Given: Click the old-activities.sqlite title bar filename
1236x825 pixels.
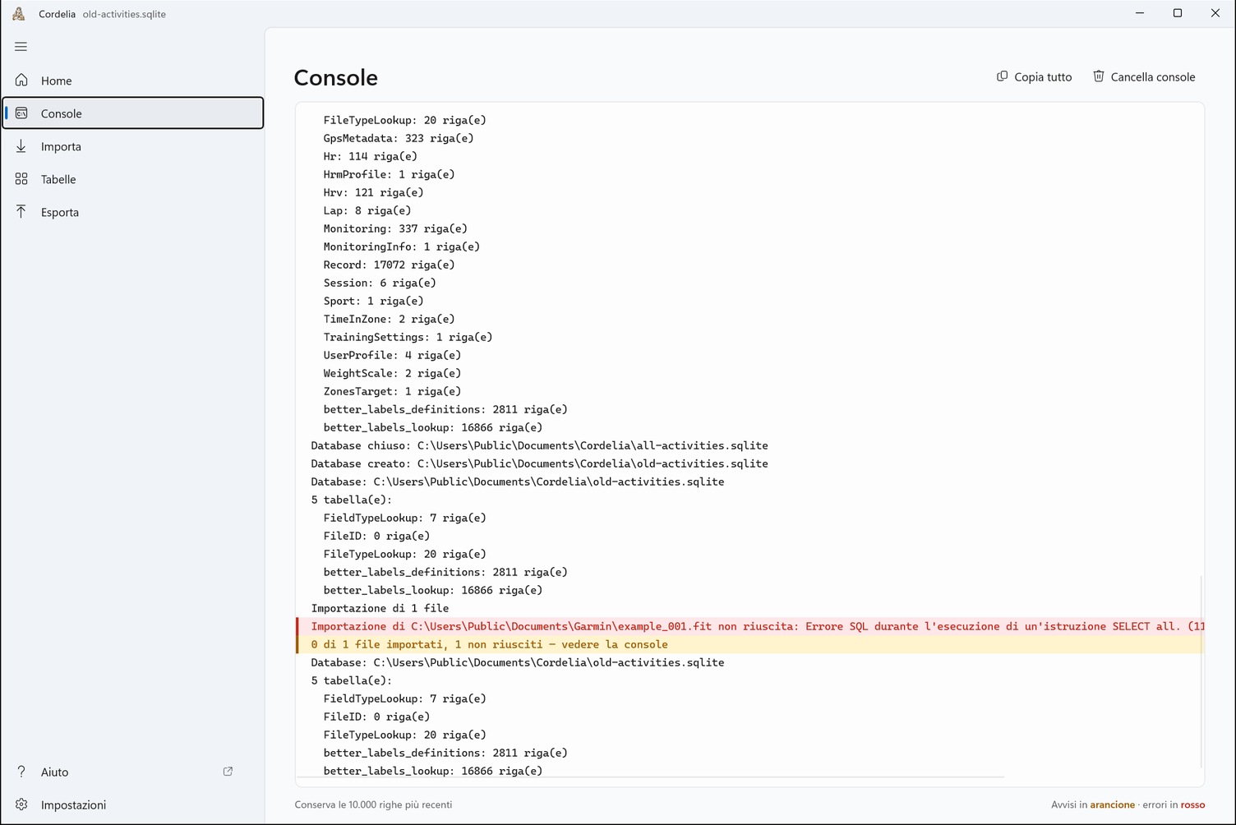Looking at the screenshot, I should pyautogui.click(x=124, y=14).
